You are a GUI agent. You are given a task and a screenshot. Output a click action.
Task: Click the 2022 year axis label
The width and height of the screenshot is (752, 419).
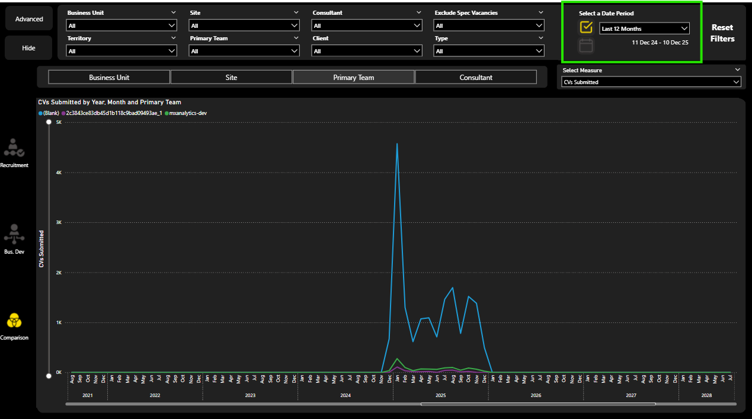155,395
